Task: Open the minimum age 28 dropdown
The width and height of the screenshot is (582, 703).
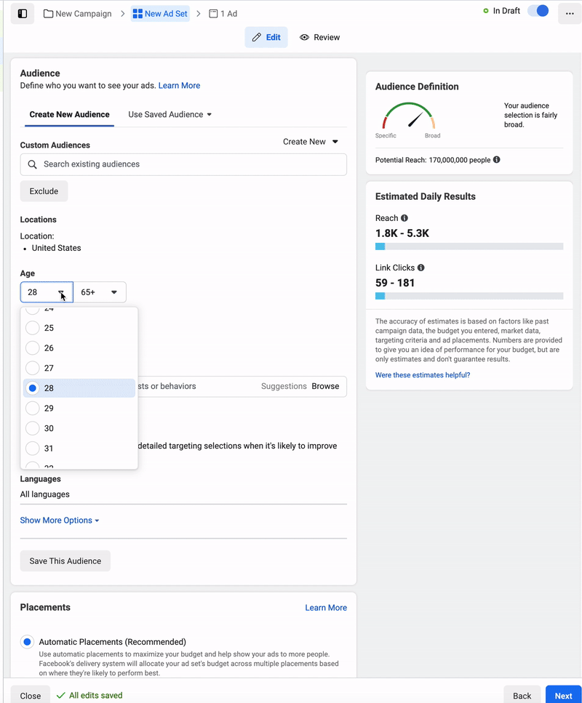Action: (47, 292)
